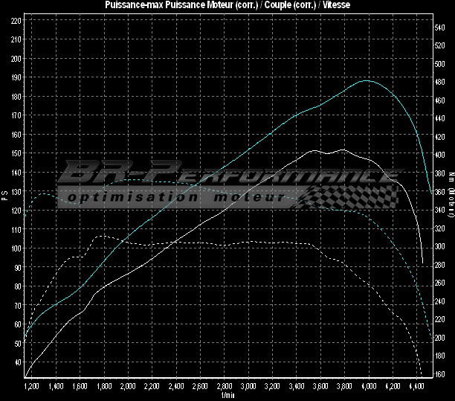Viewport: 455px width, 401px height.
Task: Click the 40 value on the left PS axis
Action: [x=17, y=362]
